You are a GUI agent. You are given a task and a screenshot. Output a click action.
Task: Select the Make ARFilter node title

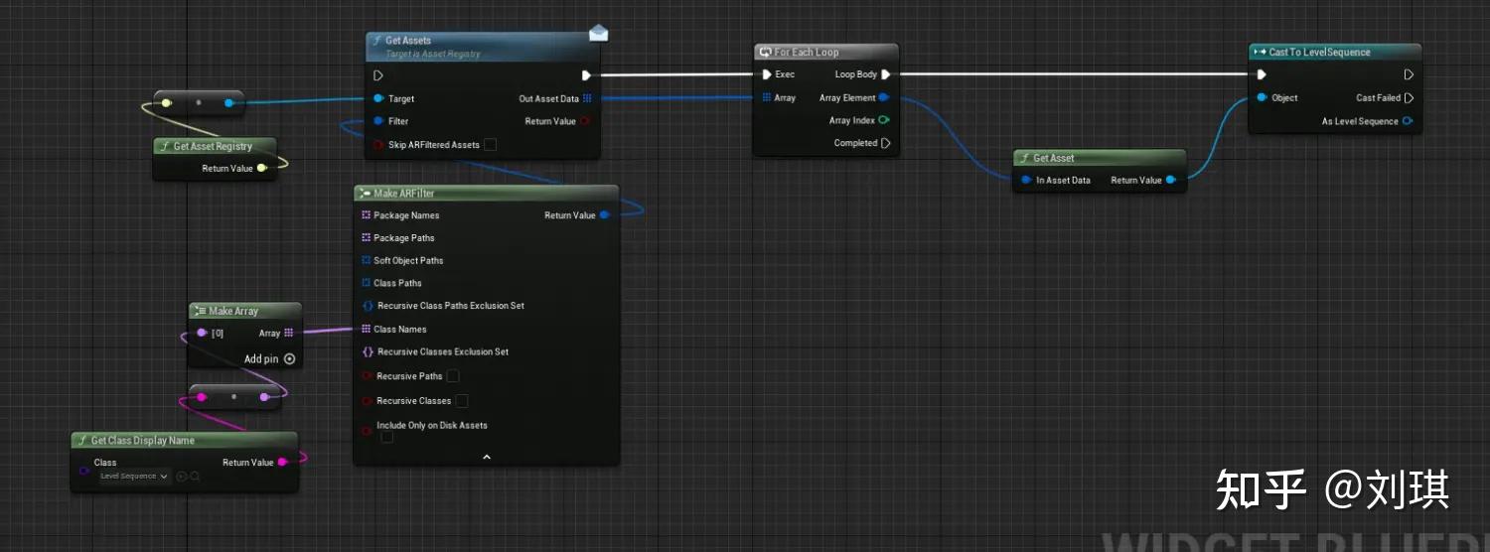pos(404,194)
